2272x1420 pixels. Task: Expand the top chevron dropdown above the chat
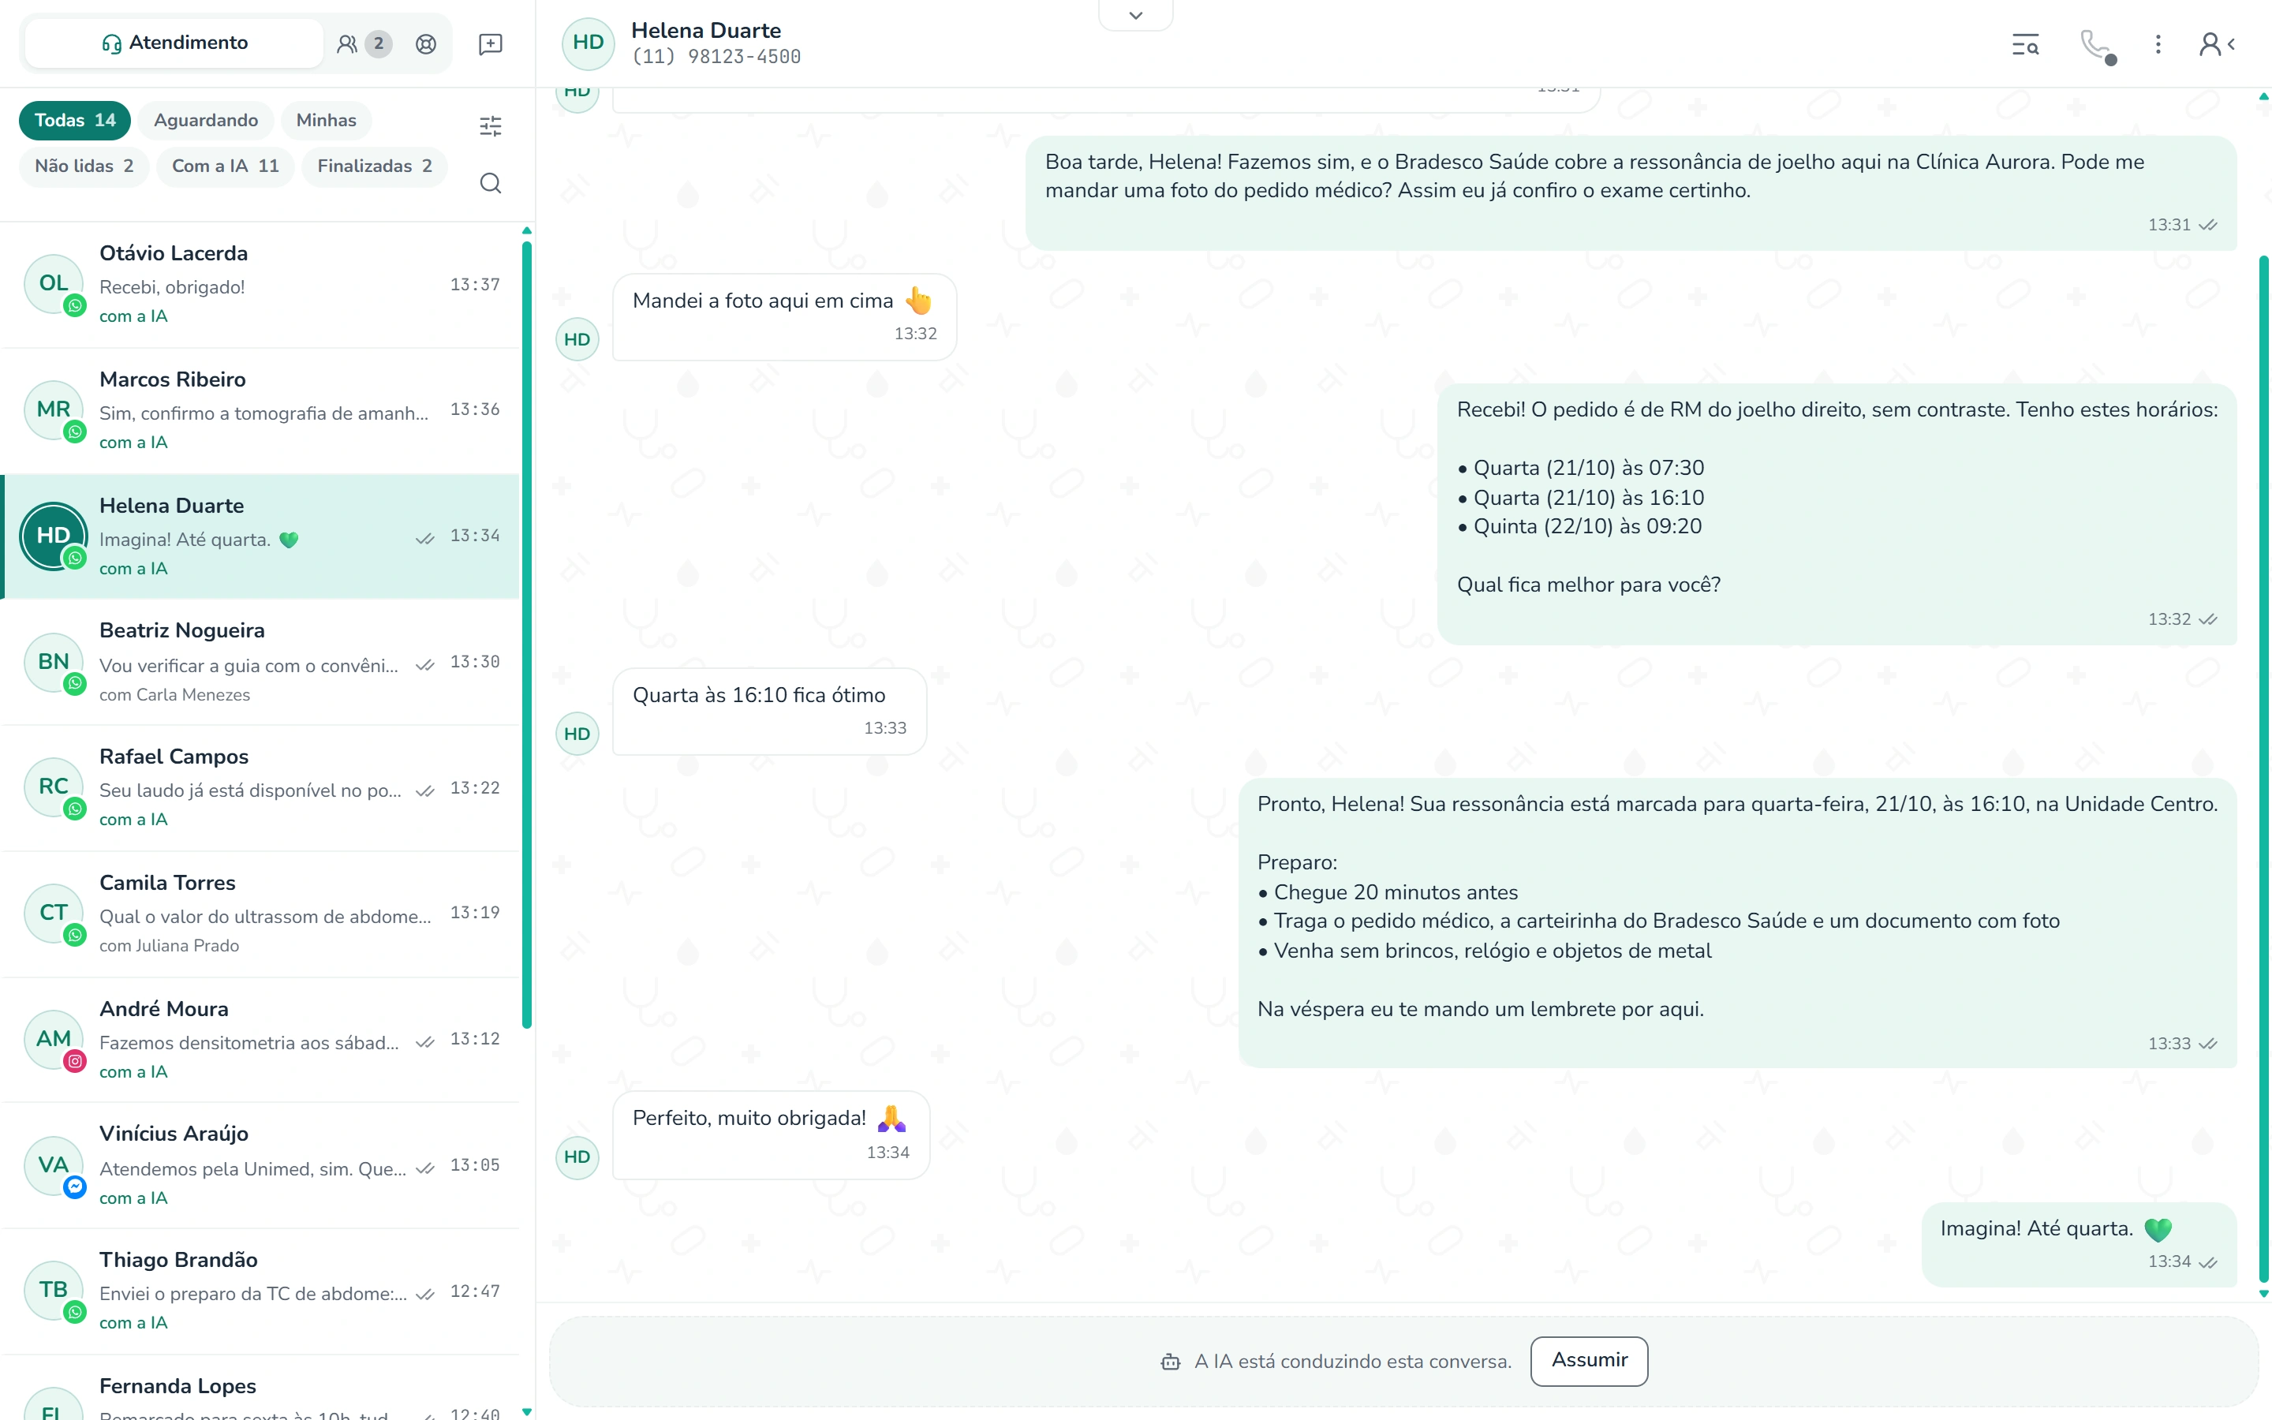tap(1135, 15)
